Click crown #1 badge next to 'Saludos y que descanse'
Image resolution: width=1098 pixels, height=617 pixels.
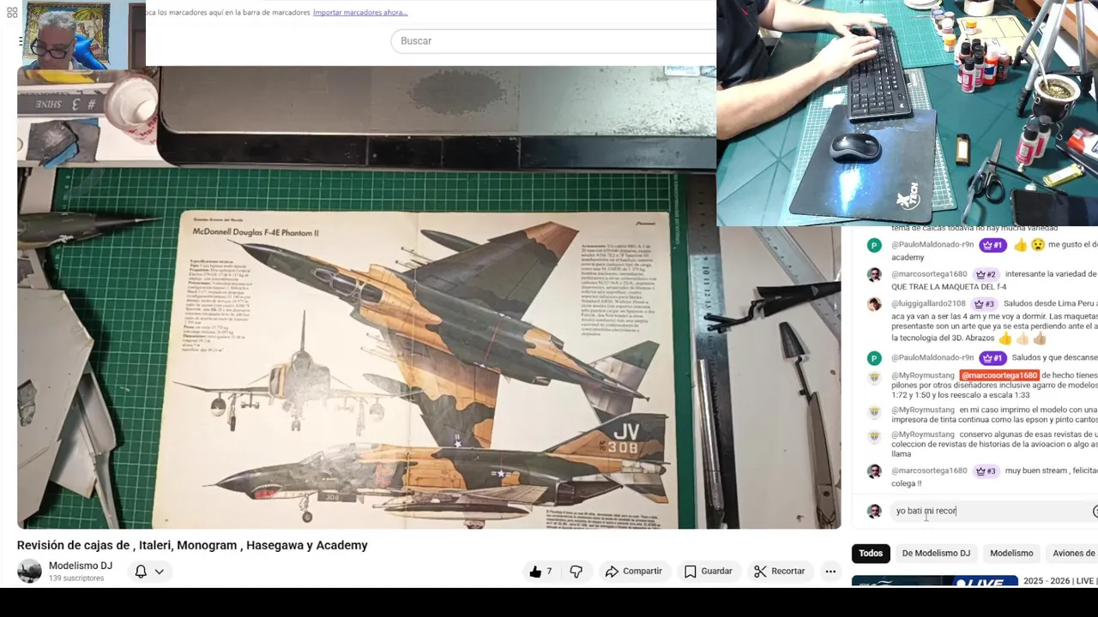click(992, 357)
